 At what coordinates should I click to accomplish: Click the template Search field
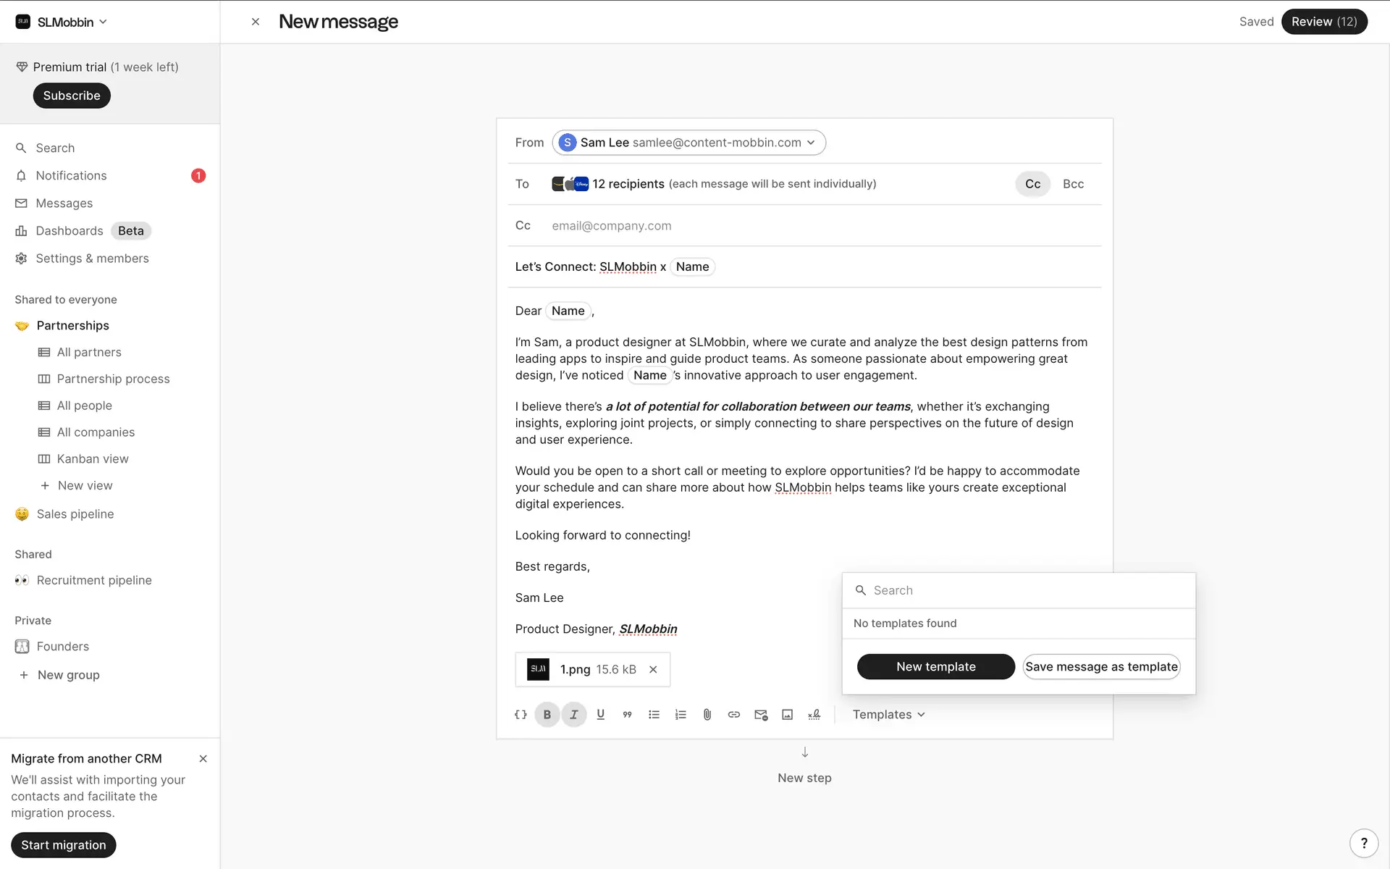pos(1028,590)
